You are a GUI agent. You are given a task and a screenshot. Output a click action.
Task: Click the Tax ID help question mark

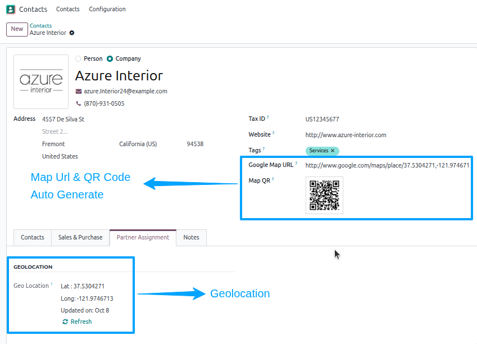[x=267, y=117]
